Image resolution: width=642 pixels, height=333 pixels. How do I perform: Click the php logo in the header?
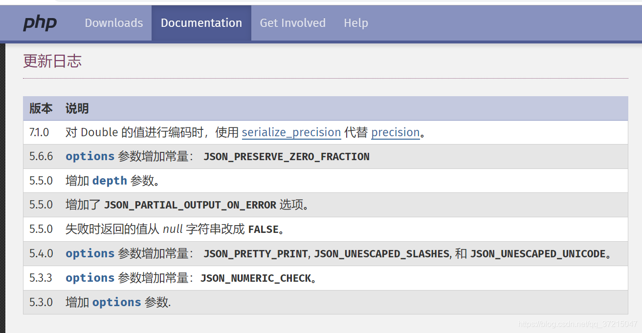(40, 22)
